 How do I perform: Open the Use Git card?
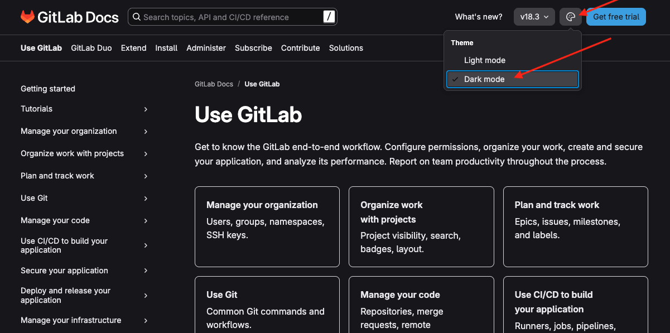point(267,305)
